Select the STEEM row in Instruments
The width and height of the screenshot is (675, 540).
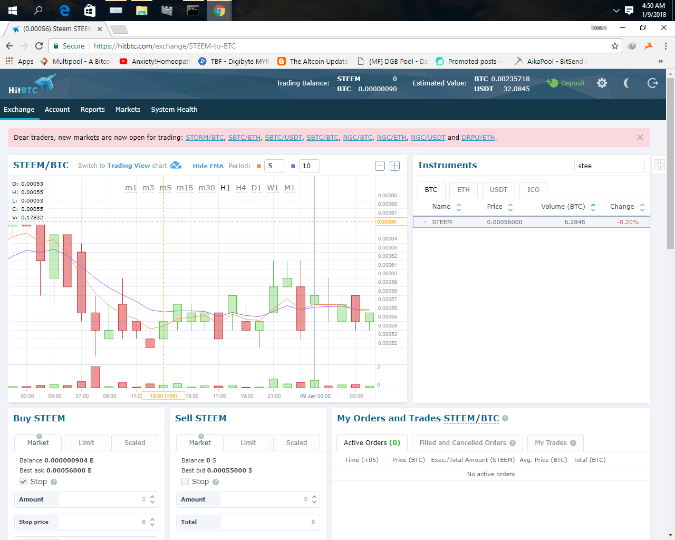[x=531, y=222]
